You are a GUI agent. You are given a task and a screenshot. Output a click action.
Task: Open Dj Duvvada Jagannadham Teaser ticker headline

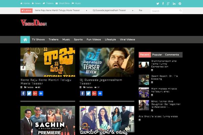pos(109,10)
